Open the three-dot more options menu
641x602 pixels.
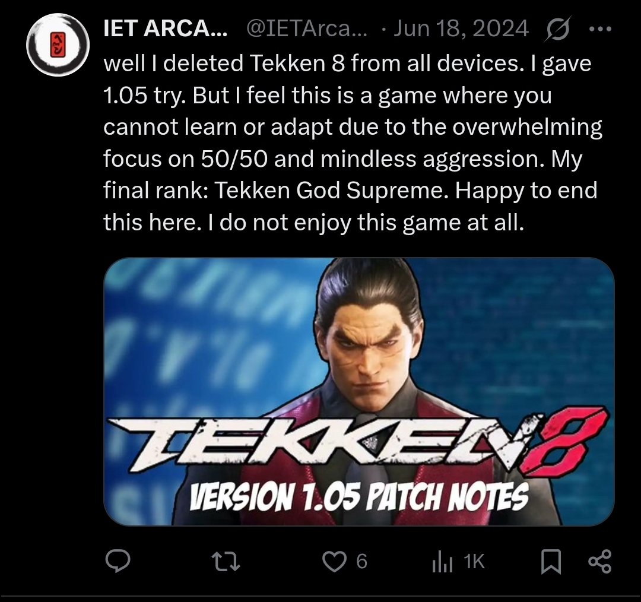coord(600,29)
